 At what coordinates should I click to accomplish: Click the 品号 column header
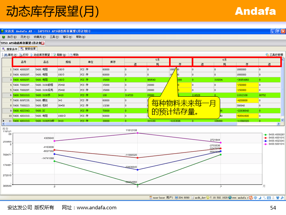point(24,62)
